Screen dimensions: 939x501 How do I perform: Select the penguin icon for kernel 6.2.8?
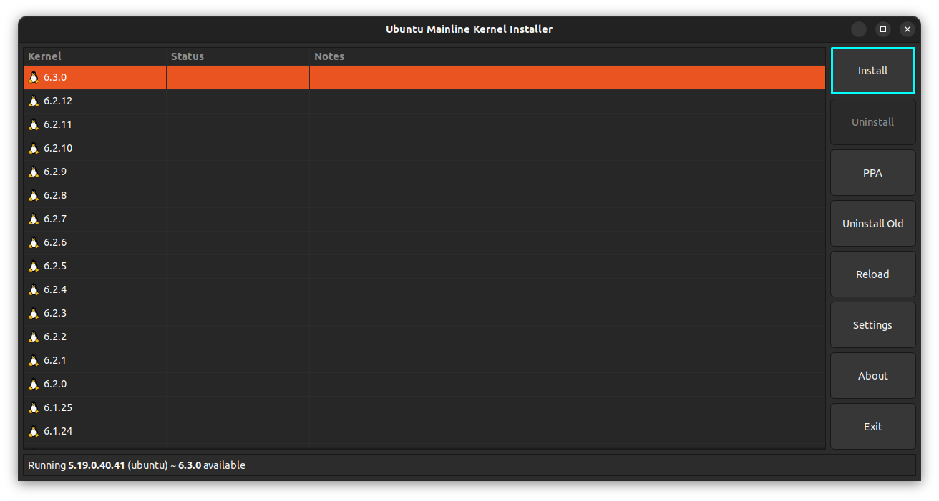33,195
